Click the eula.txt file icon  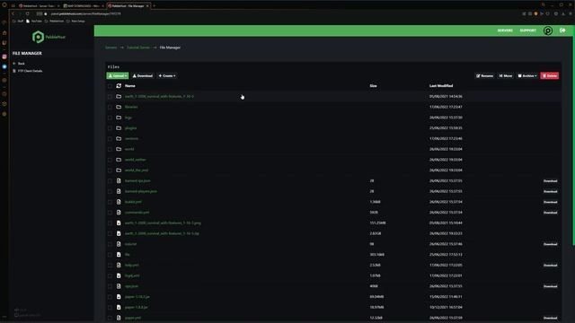pyautogui.click(x=119, y=244)
